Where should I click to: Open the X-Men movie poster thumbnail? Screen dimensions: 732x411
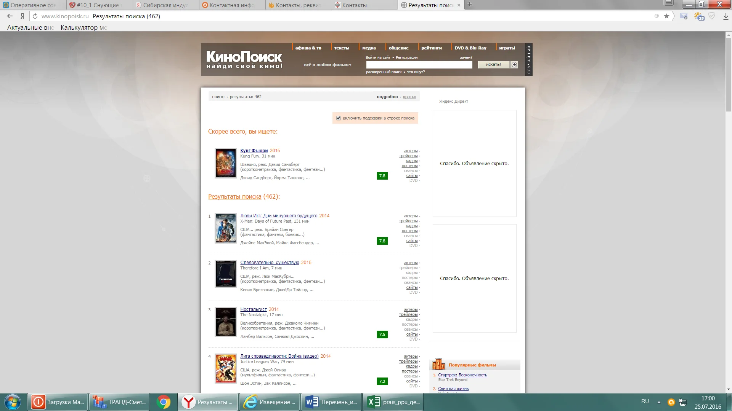tap(226, 228)
